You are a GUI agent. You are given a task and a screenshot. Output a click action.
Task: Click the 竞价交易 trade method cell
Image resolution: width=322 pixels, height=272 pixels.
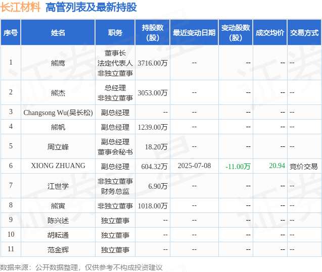303,167
